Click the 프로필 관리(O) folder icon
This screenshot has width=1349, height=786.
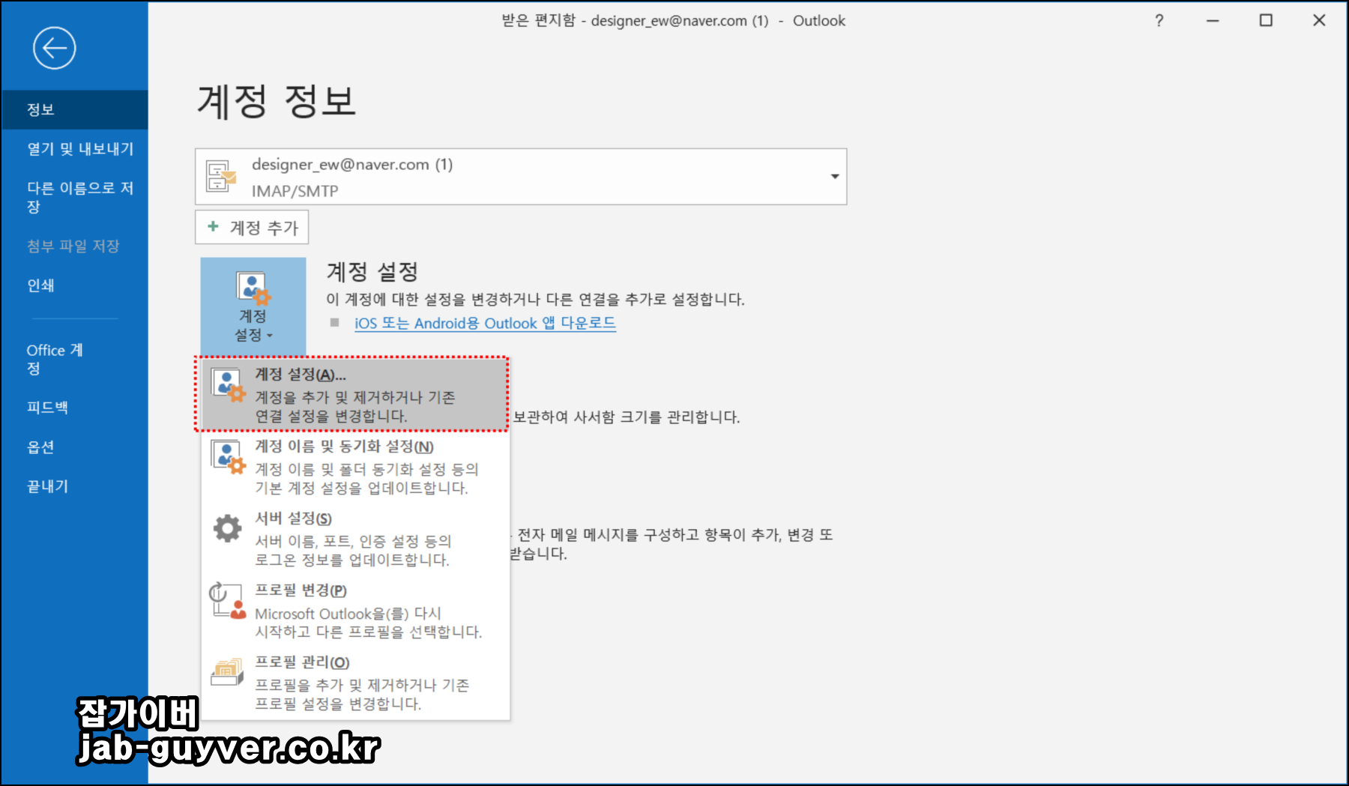(227, 671)
